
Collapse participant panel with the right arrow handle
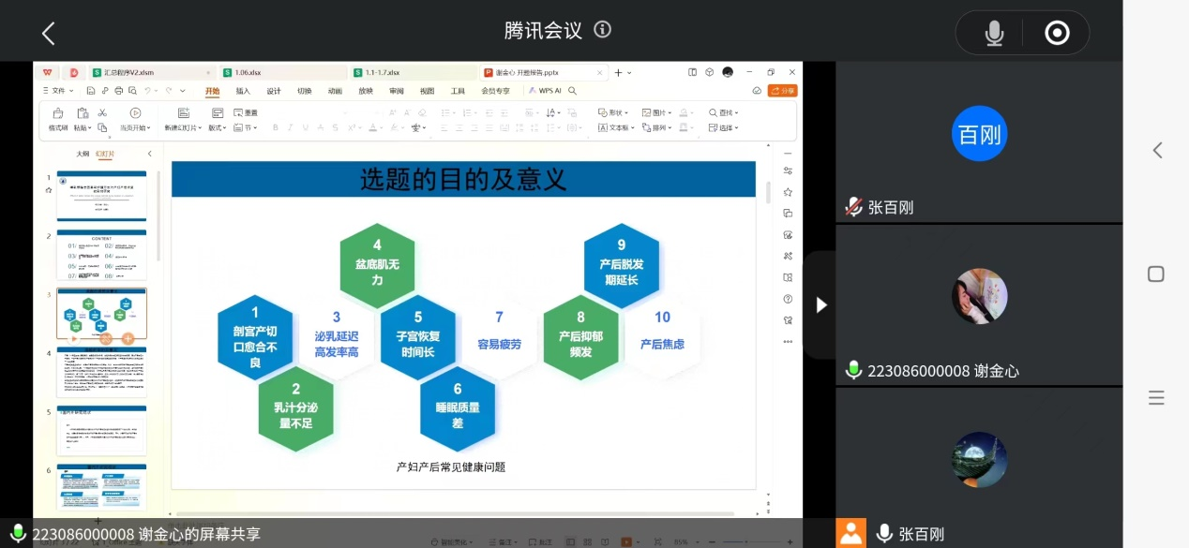[x=821, y=304]
